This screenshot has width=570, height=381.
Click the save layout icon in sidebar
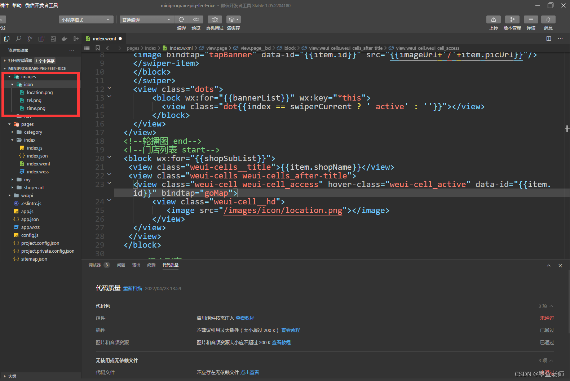(53, 39)
